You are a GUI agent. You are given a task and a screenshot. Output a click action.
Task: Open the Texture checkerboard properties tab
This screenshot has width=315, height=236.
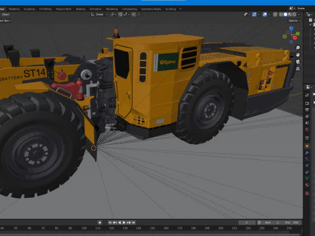click(x=307, y=193)
